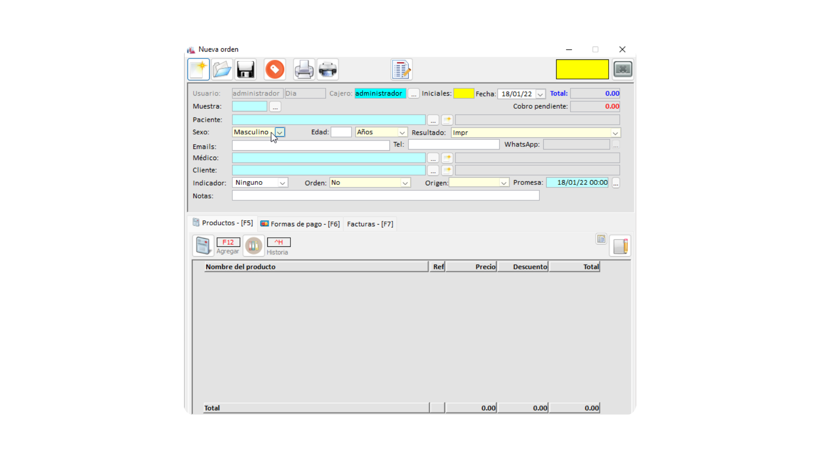Image resolution: width=820 pixels, height=461 pixels.
Task: Click the new order sparkle icon
Action: coord(199,70)
